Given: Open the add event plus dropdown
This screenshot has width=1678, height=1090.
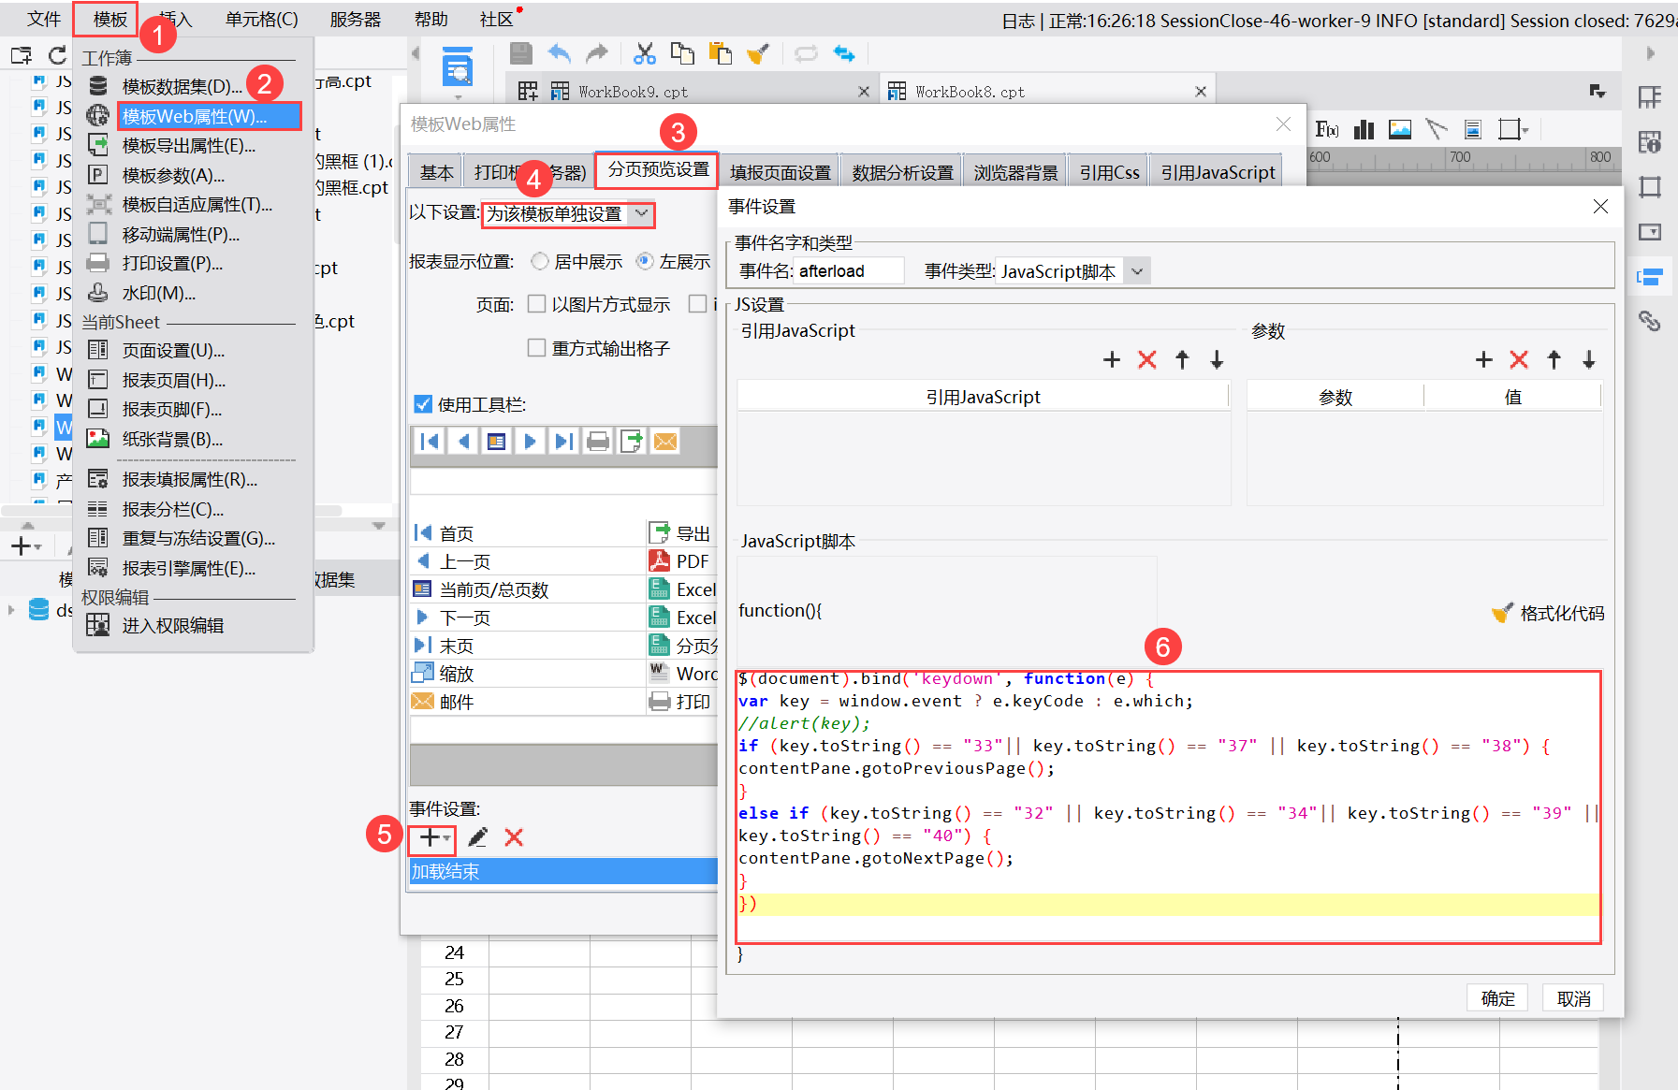Looking at the screenshot, I should (x=432, y=837).
